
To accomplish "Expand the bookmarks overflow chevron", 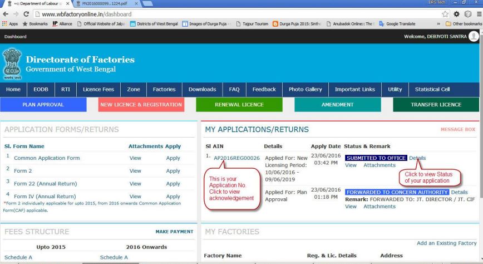I will 438,24.
